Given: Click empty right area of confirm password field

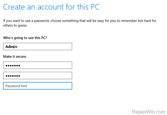Looking at the screenshot, I should [53, 75].
